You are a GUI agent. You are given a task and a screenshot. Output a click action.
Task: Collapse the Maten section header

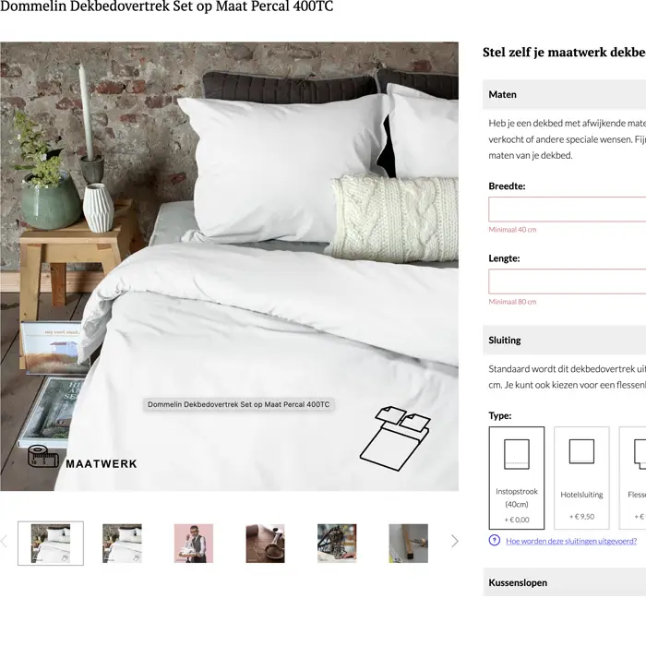click(x=565, y=94)
